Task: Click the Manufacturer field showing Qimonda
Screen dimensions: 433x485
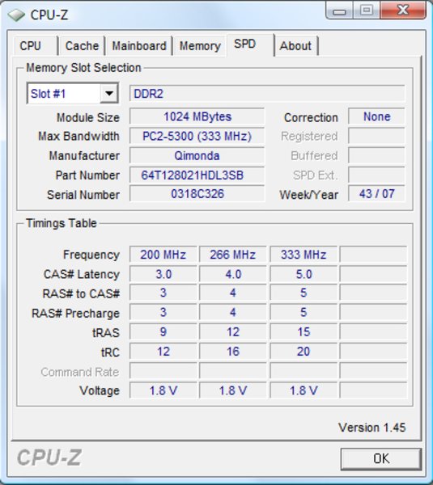Action: 197,155
